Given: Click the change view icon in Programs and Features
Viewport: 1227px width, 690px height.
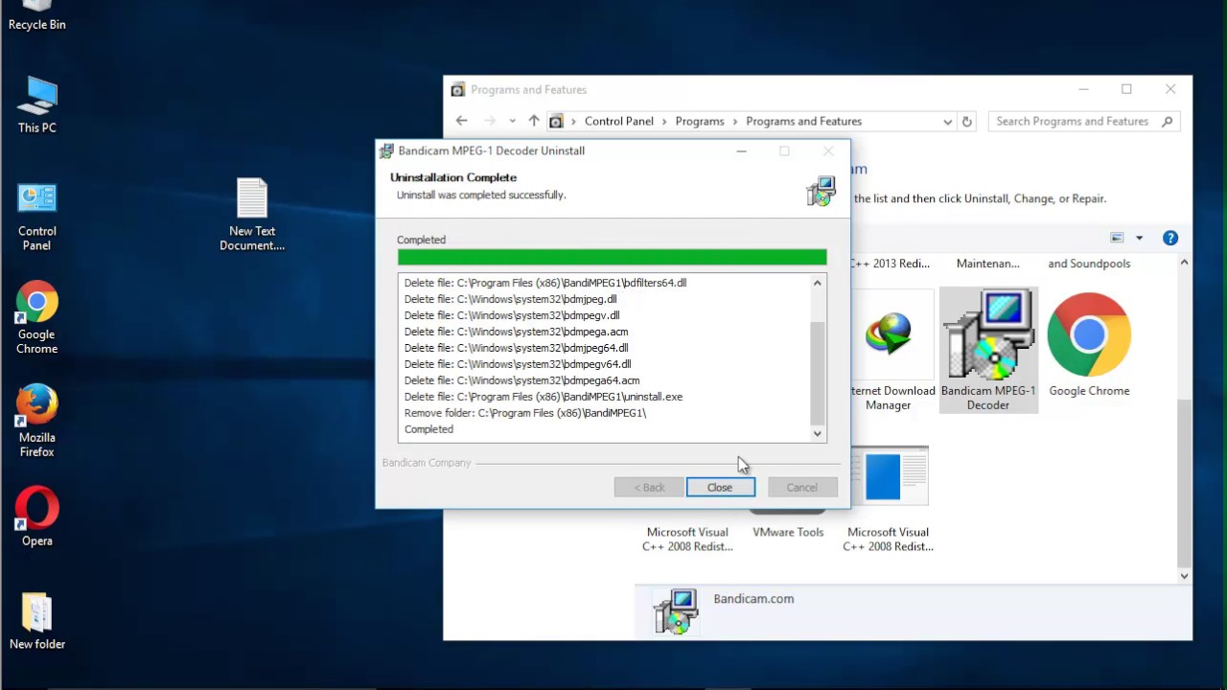Looking at the screenshot, I should [x=1117, y=238].
